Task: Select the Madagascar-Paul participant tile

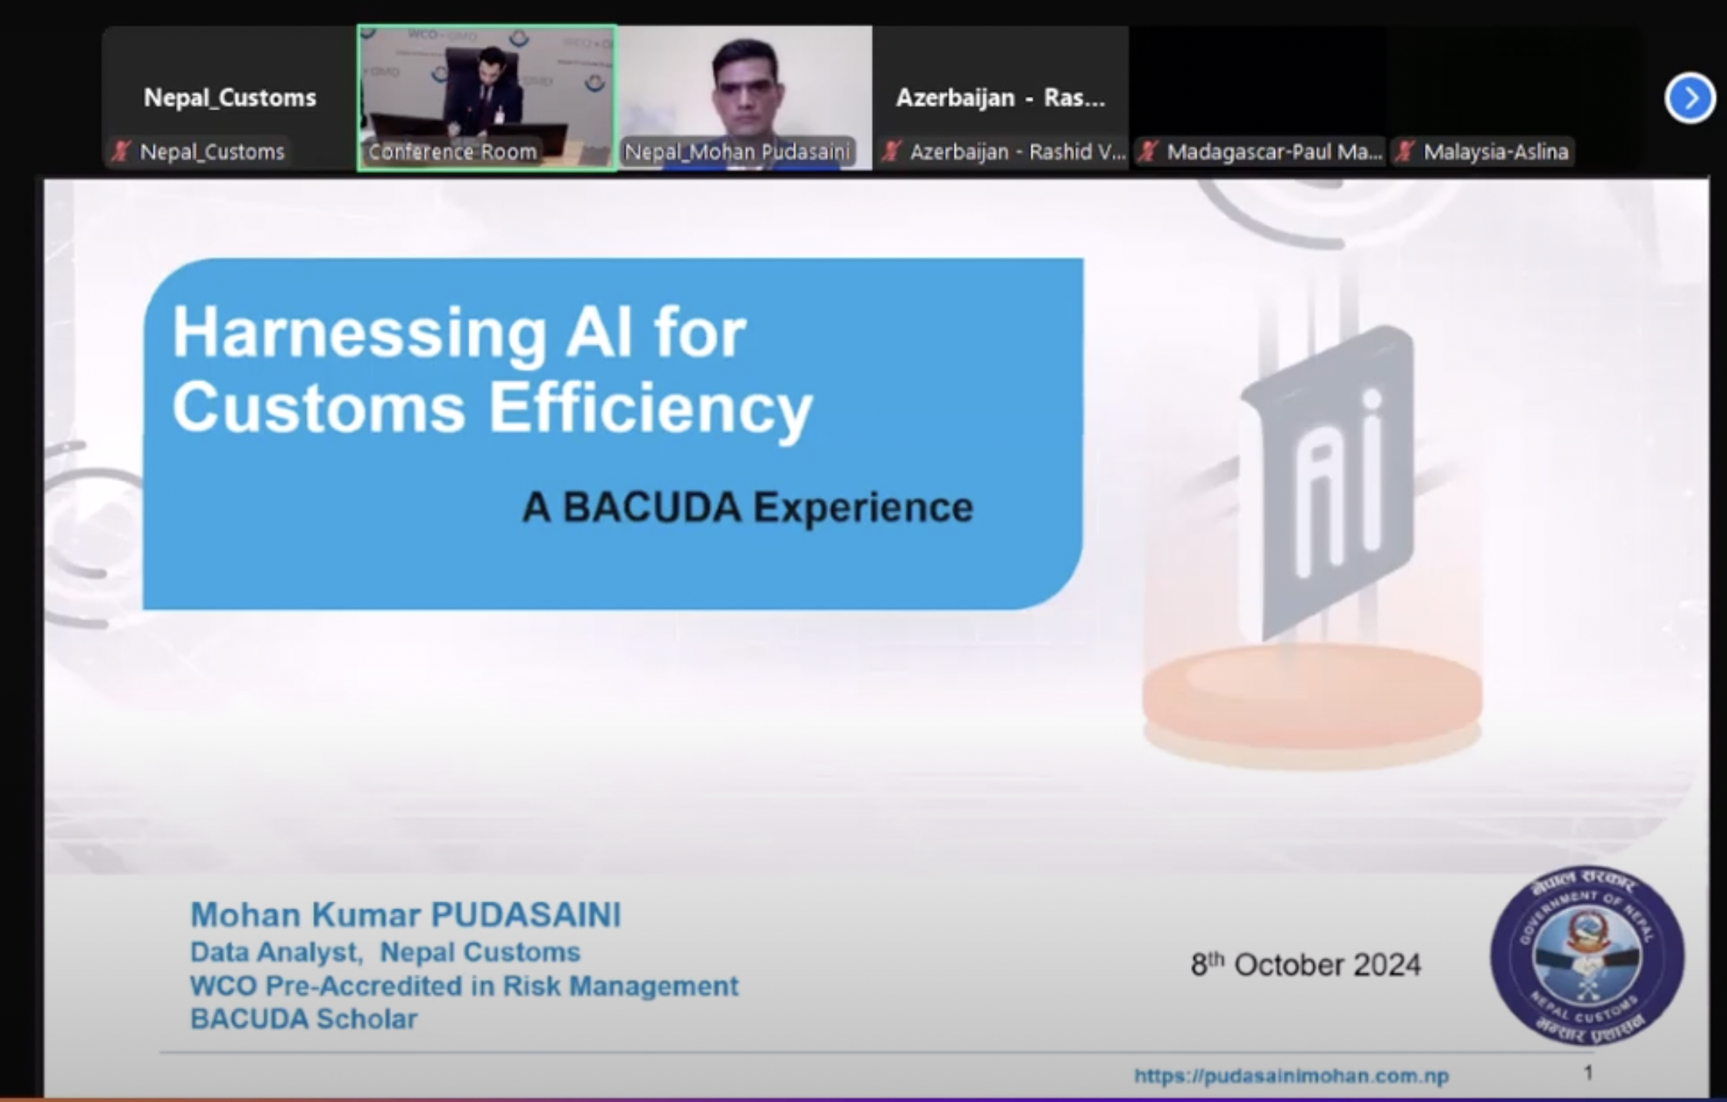Action: [x=1258, y=87]
